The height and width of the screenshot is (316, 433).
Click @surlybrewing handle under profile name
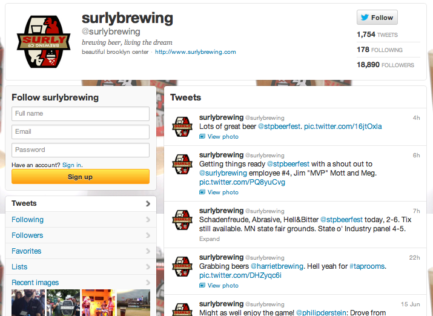111,31
